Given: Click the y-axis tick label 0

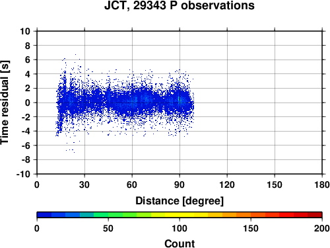Looking at the screenshot, I should pos(28,103).
